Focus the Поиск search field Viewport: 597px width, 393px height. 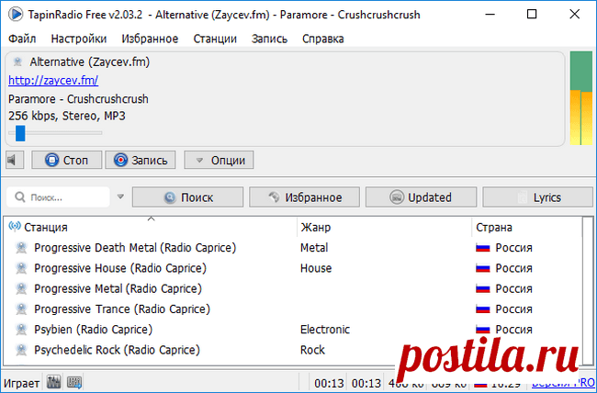(x=58, y=197)
